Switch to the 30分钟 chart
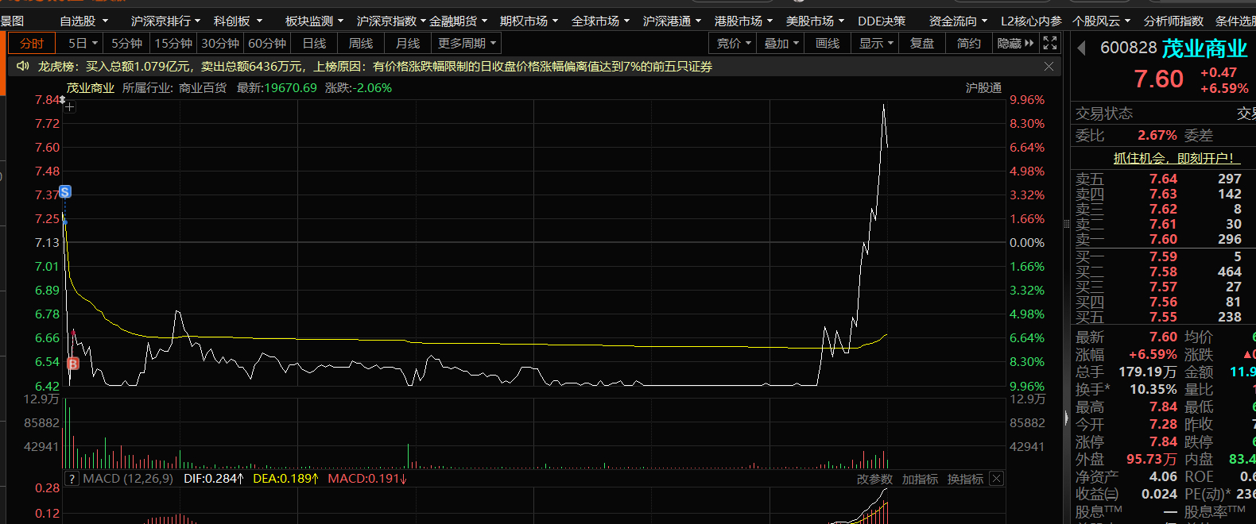 point(220,43)
